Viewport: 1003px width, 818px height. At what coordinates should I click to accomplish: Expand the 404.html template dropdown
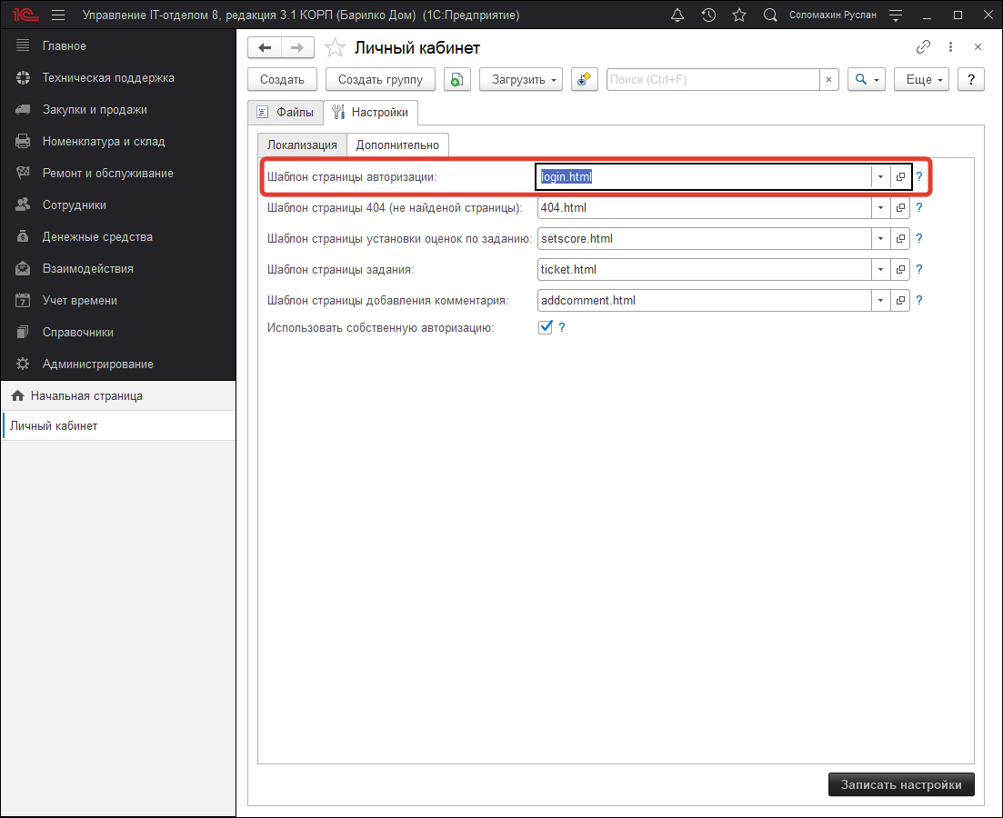pyautogui.click(x=880, y=208)
